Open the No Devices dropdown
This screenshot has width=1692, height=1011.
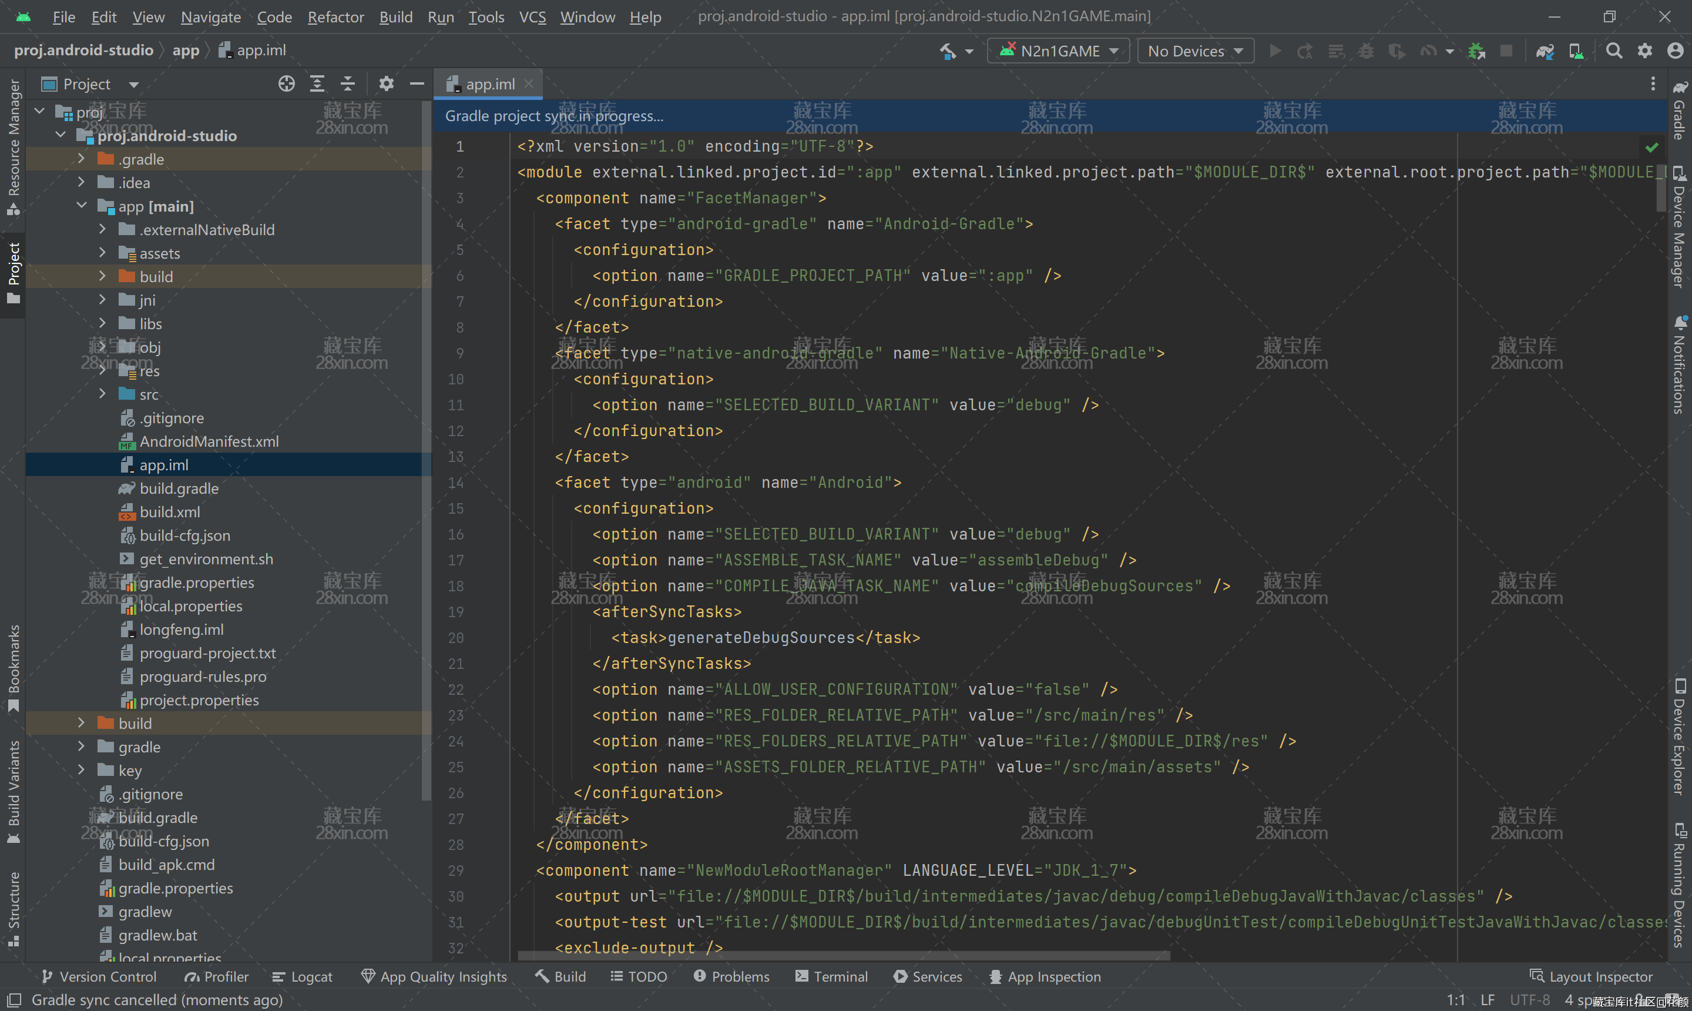1196,51
